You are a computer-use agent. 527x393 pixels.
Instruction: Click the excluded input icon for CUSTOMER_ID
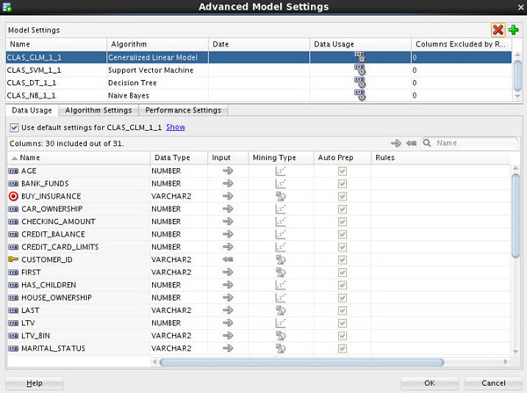click(x=227, y=259)
